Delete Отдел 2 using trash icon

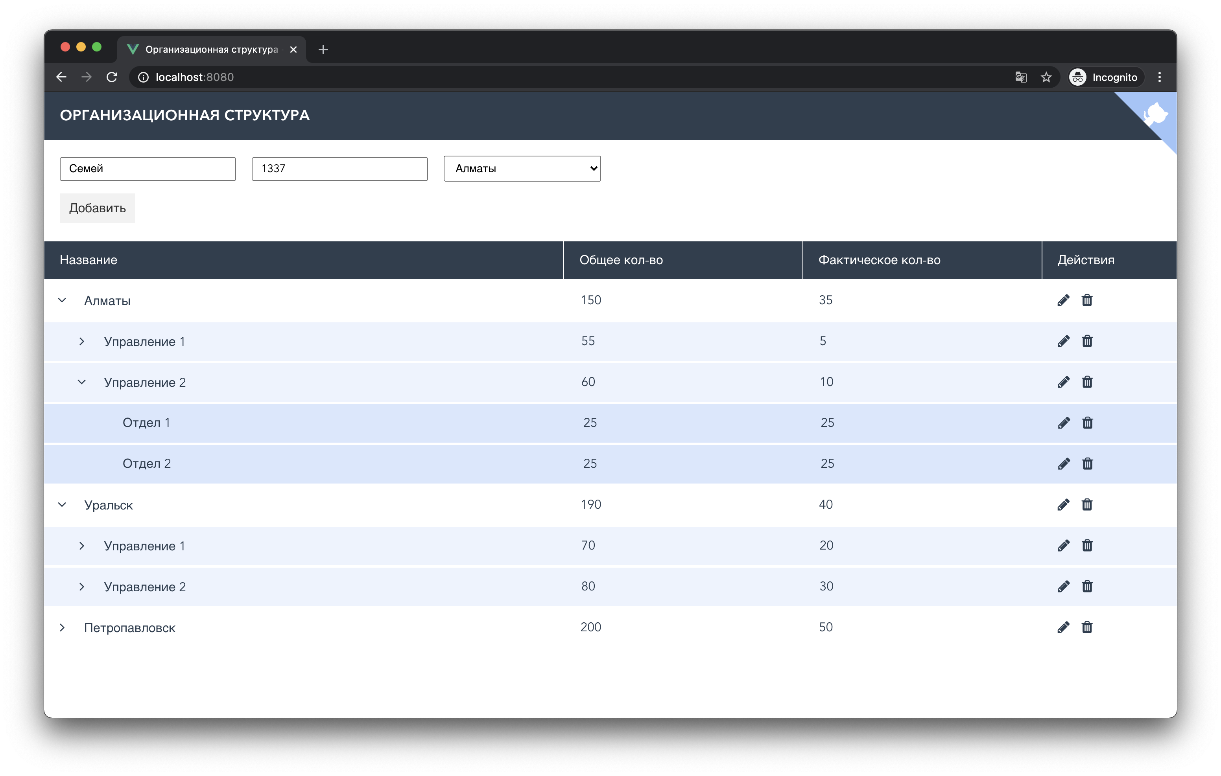click(1087, 464)
